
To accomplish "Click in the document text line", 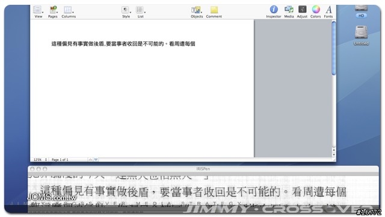I will coord(123,44).
